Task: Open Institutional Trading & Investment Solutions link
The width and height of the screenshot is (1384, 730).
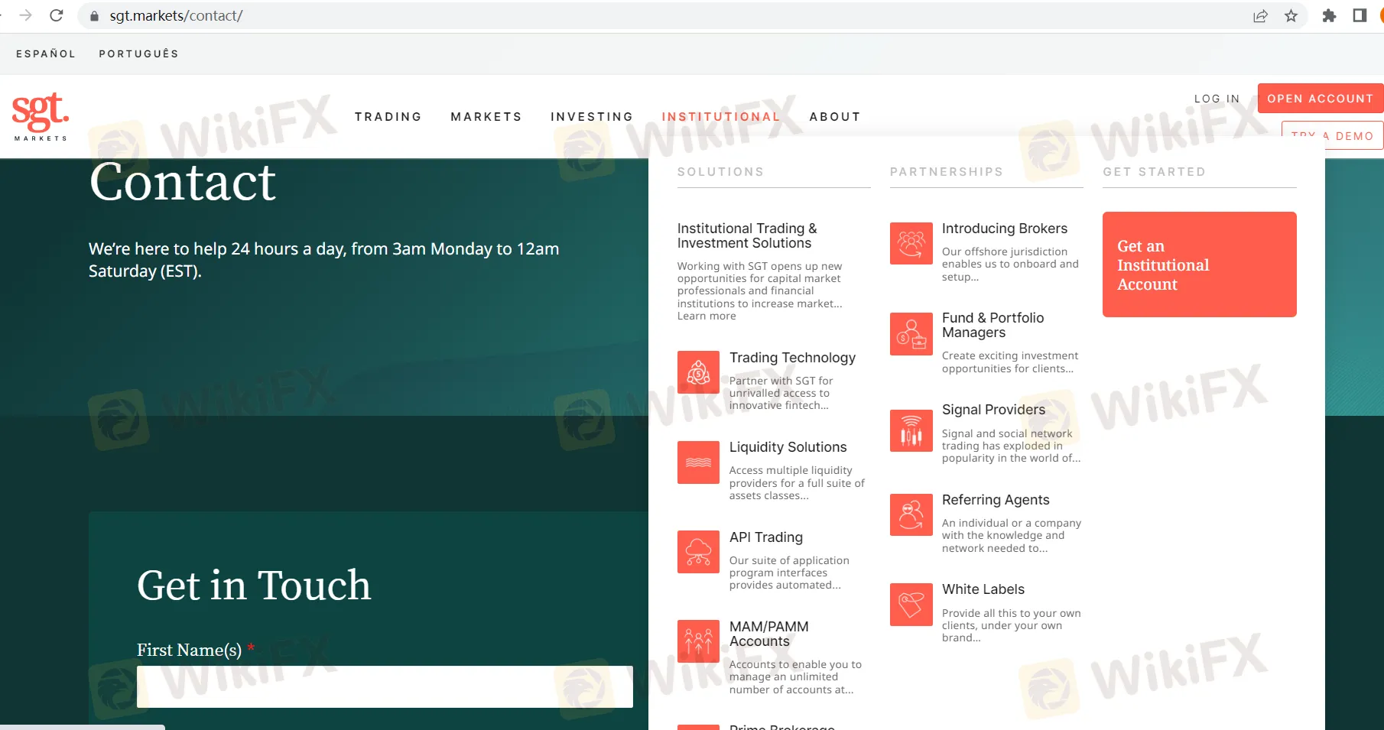Action: (x=747, y=235)
